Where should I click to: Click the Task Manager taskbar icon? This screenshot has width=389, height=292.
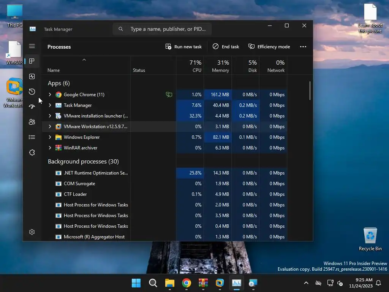click(x=236, y=283)
